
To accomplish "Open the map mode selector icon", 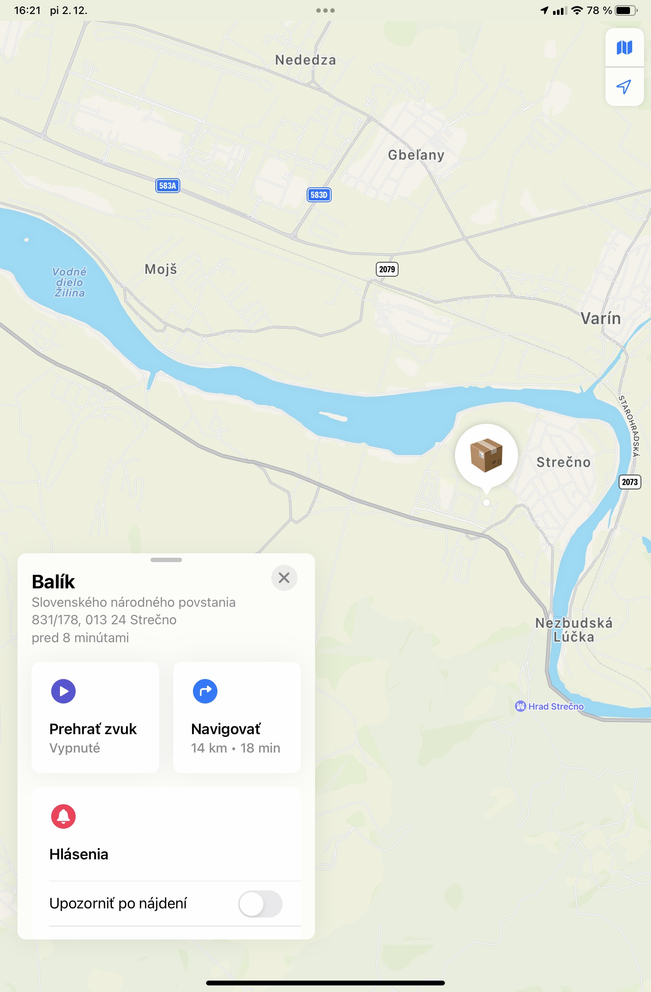I will point(624,47).
